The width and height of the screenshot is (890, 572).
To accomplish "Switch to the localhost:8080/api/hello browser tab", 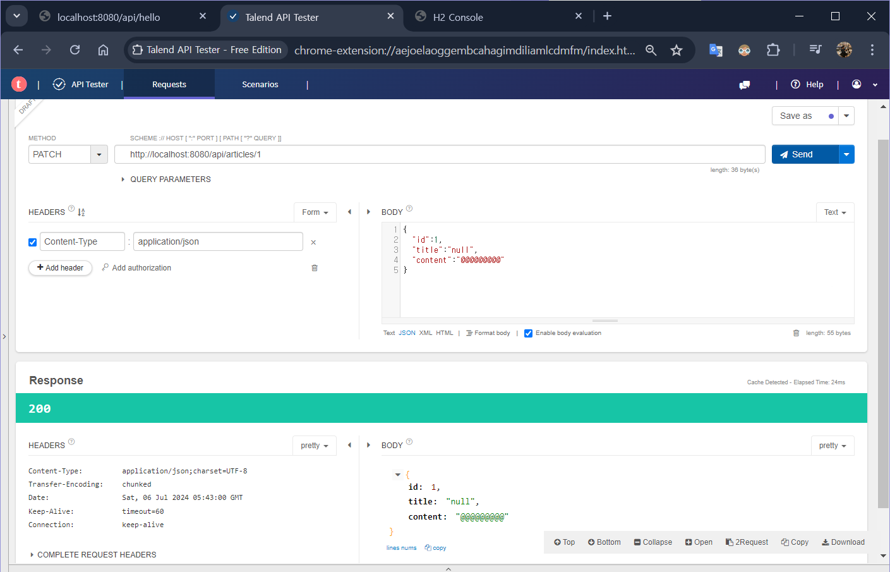I will [123, 17].
